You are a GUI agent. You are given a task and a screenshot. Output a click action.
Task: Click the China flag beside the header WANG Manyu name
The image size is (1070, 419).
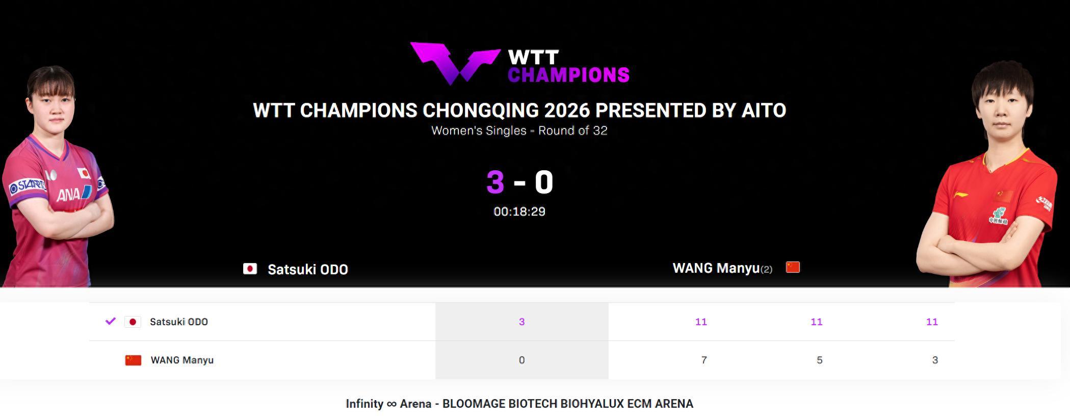coord(793,267)
